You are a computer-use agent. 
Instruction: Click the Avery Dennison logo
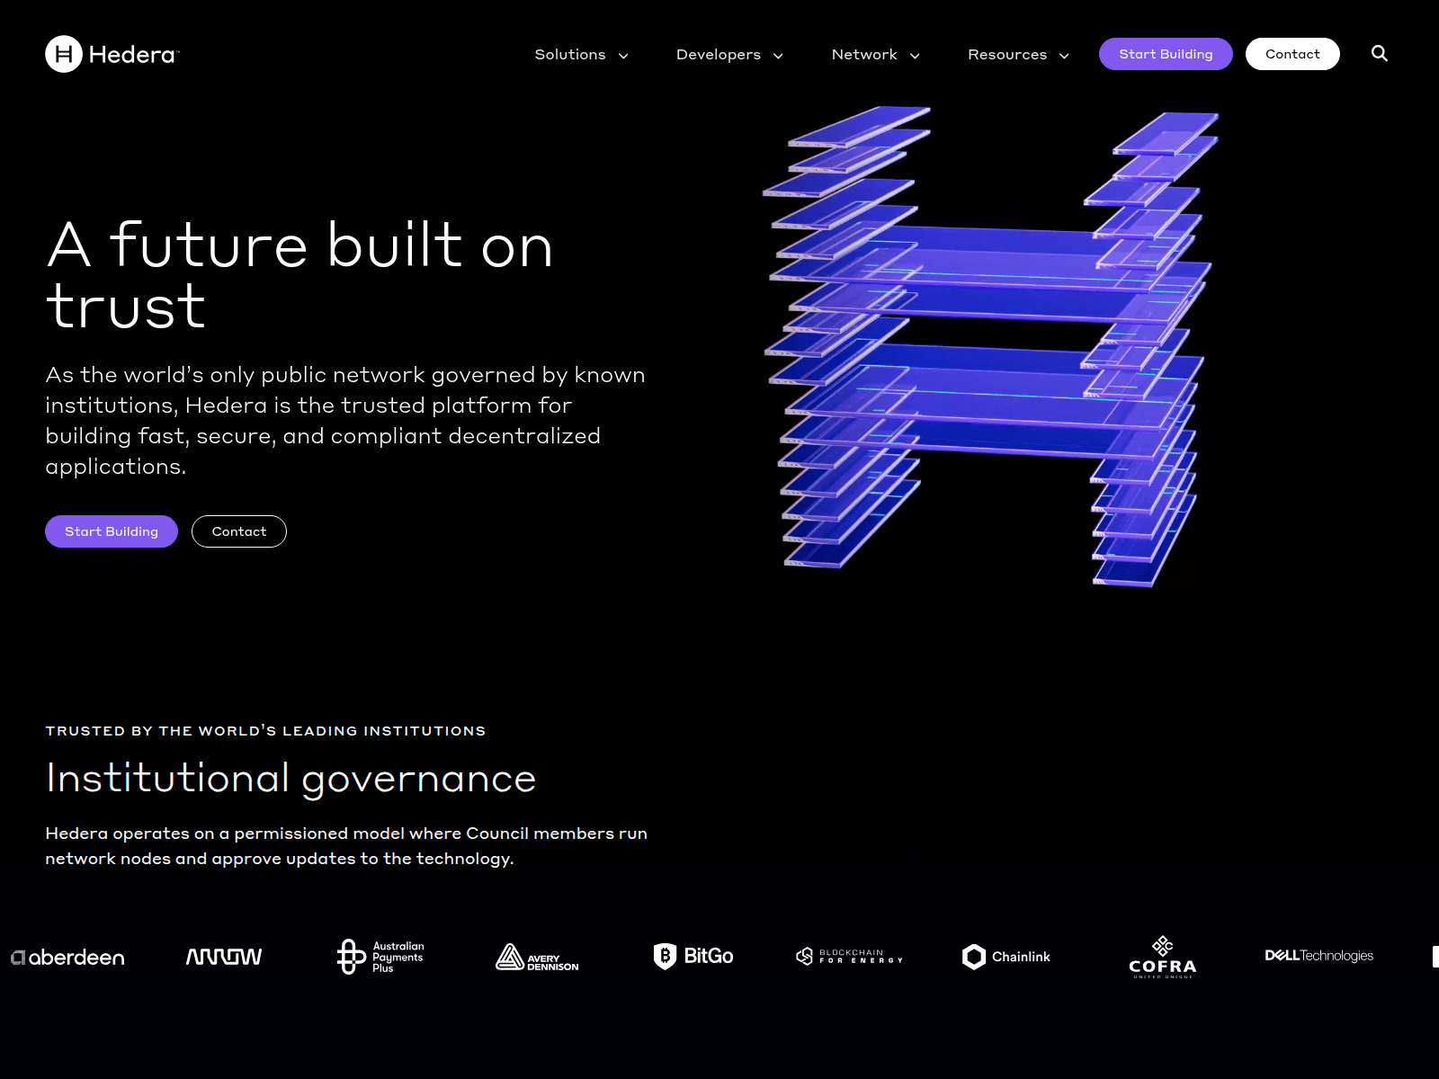[x=537, y=957]
